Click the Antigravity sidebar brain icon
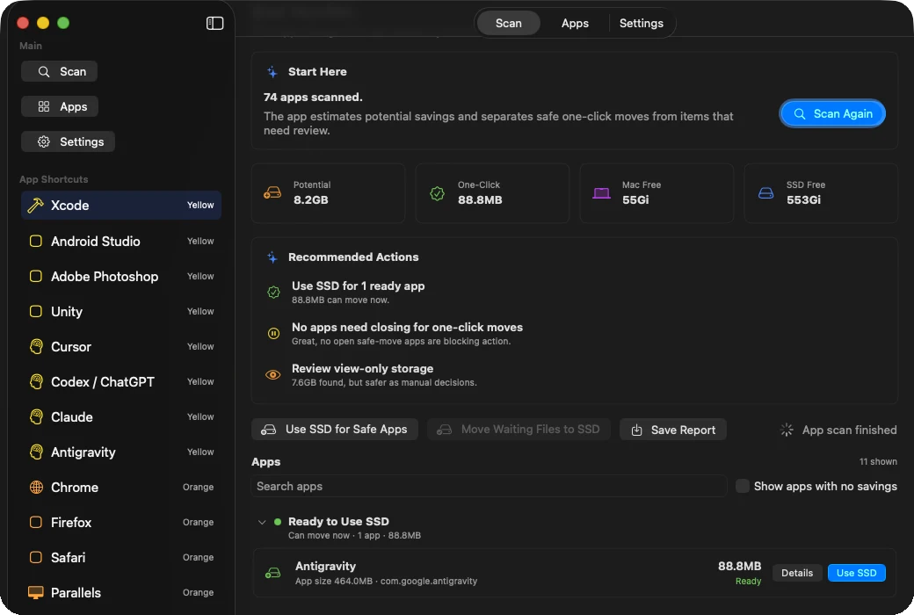The height and width of the screenshot is (615, 914). point(36,452)
